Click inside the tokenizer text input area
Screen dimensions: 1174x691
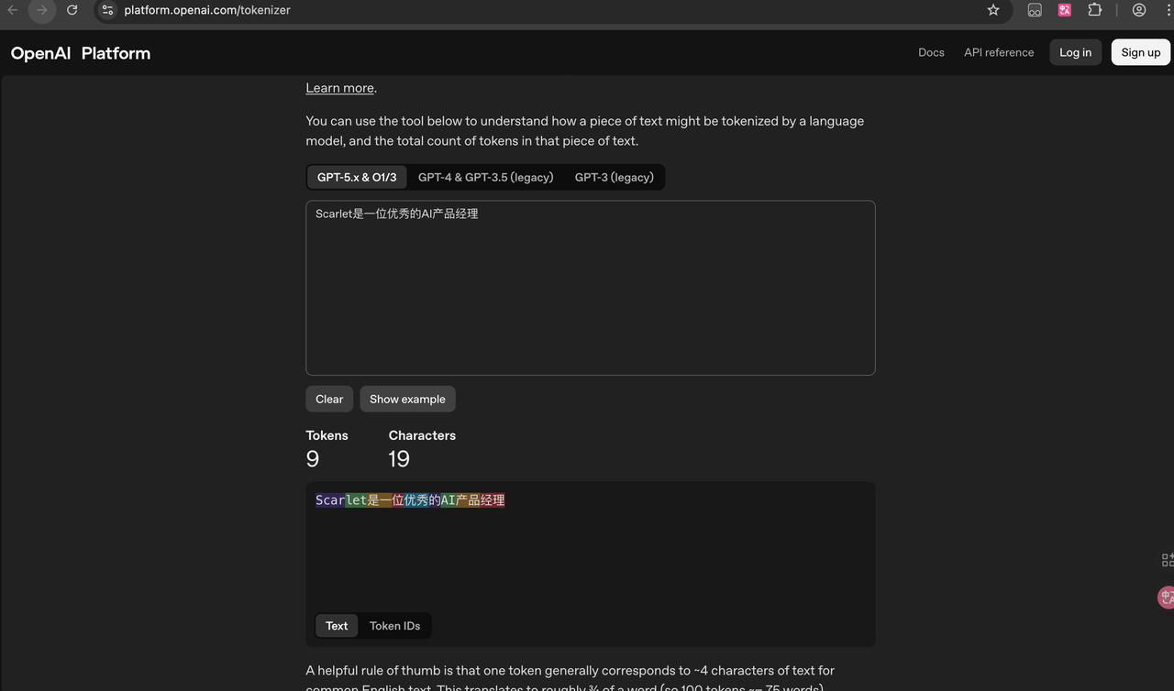(591, 288)
